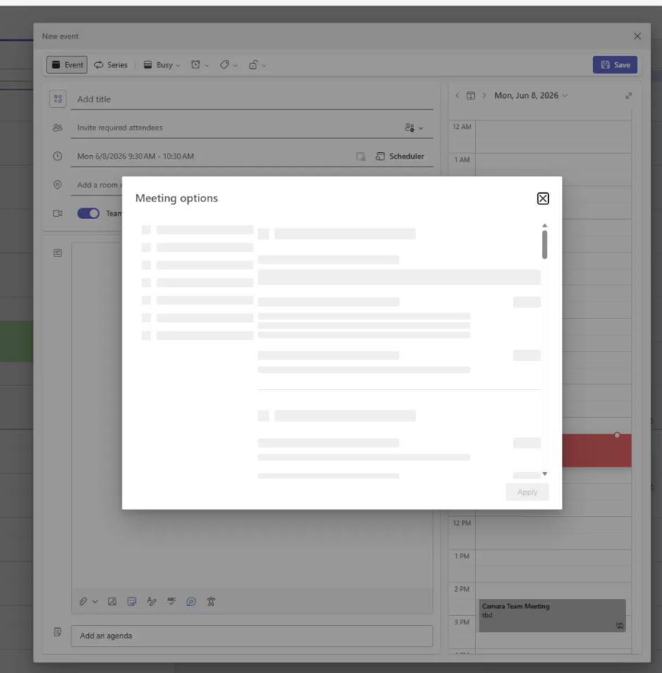
Task: Click the red event block in calendar
Action: [x=597, y=450]
